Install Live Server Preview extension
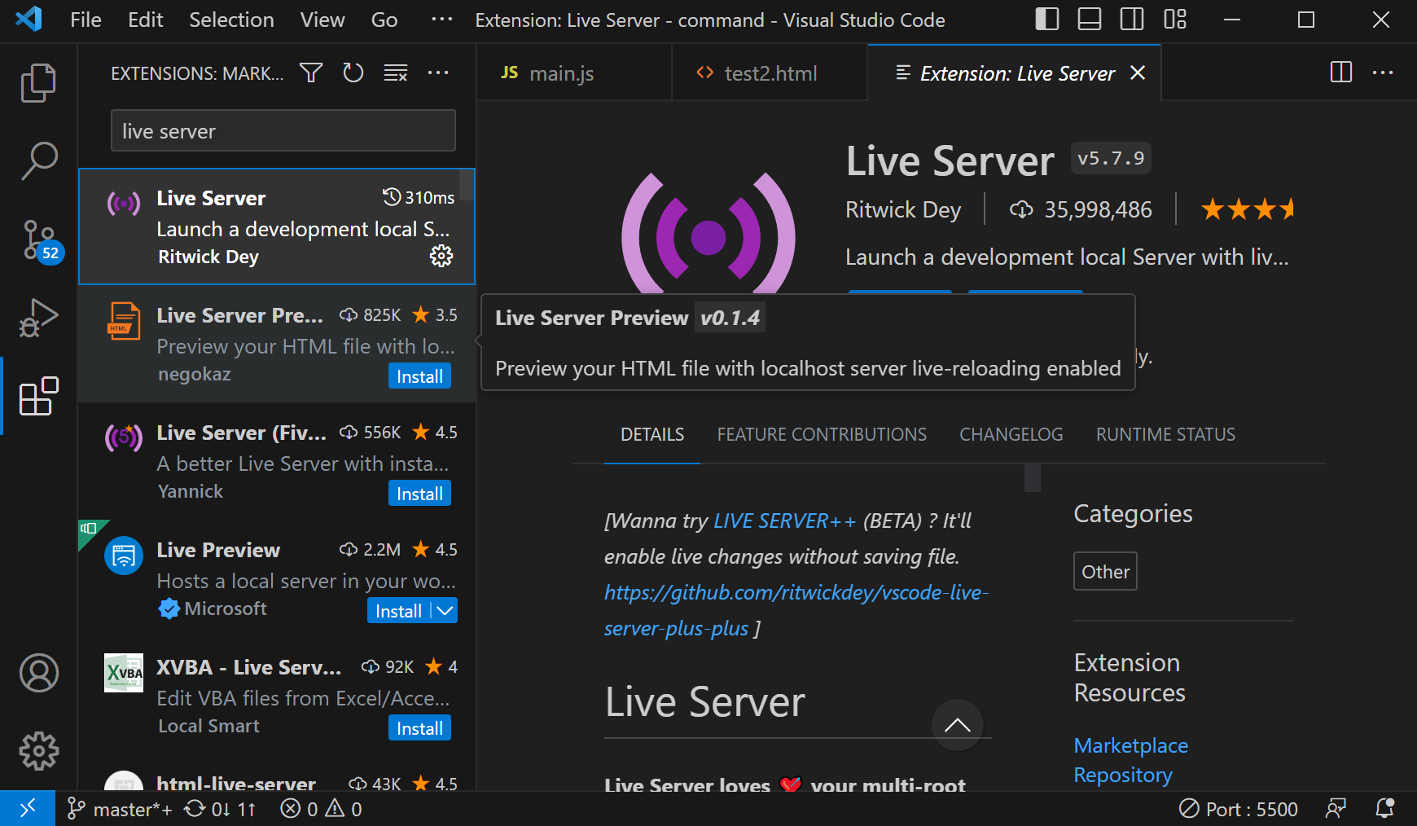Viewport: 1417px width, 826px height. click(419, 376)
